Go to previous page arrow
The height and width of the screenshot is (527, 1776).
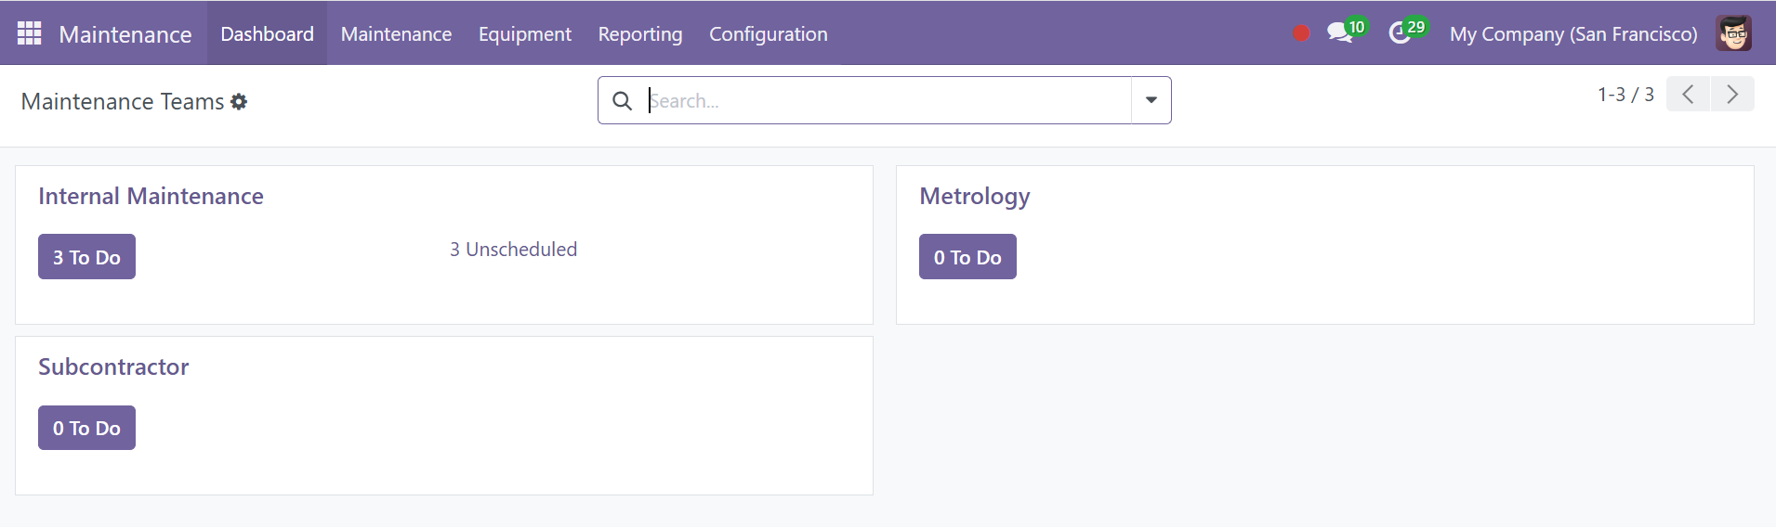[x=1688, y=94]
